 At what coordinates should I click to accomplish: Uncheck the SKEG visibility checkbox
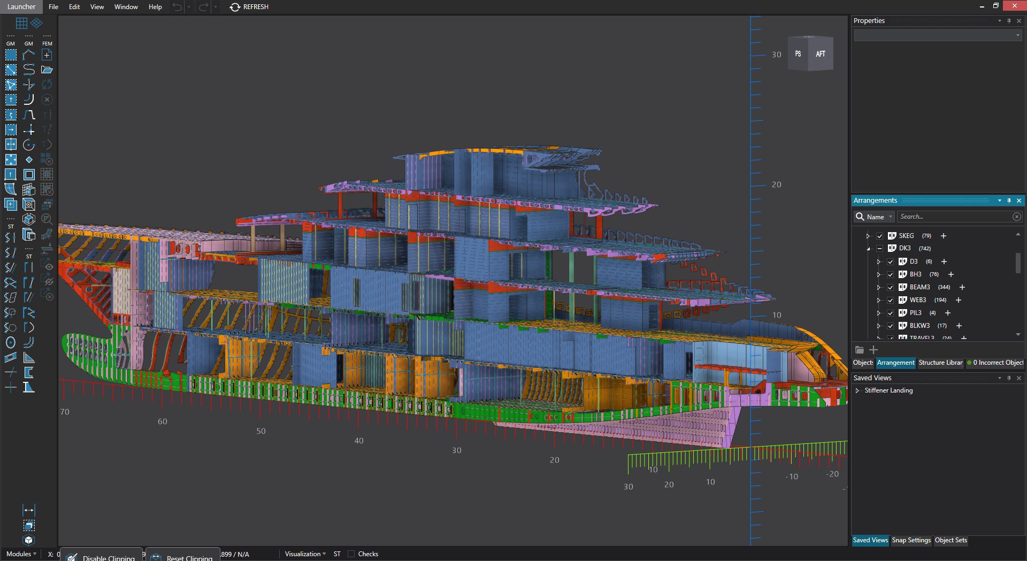coord(879,236)
